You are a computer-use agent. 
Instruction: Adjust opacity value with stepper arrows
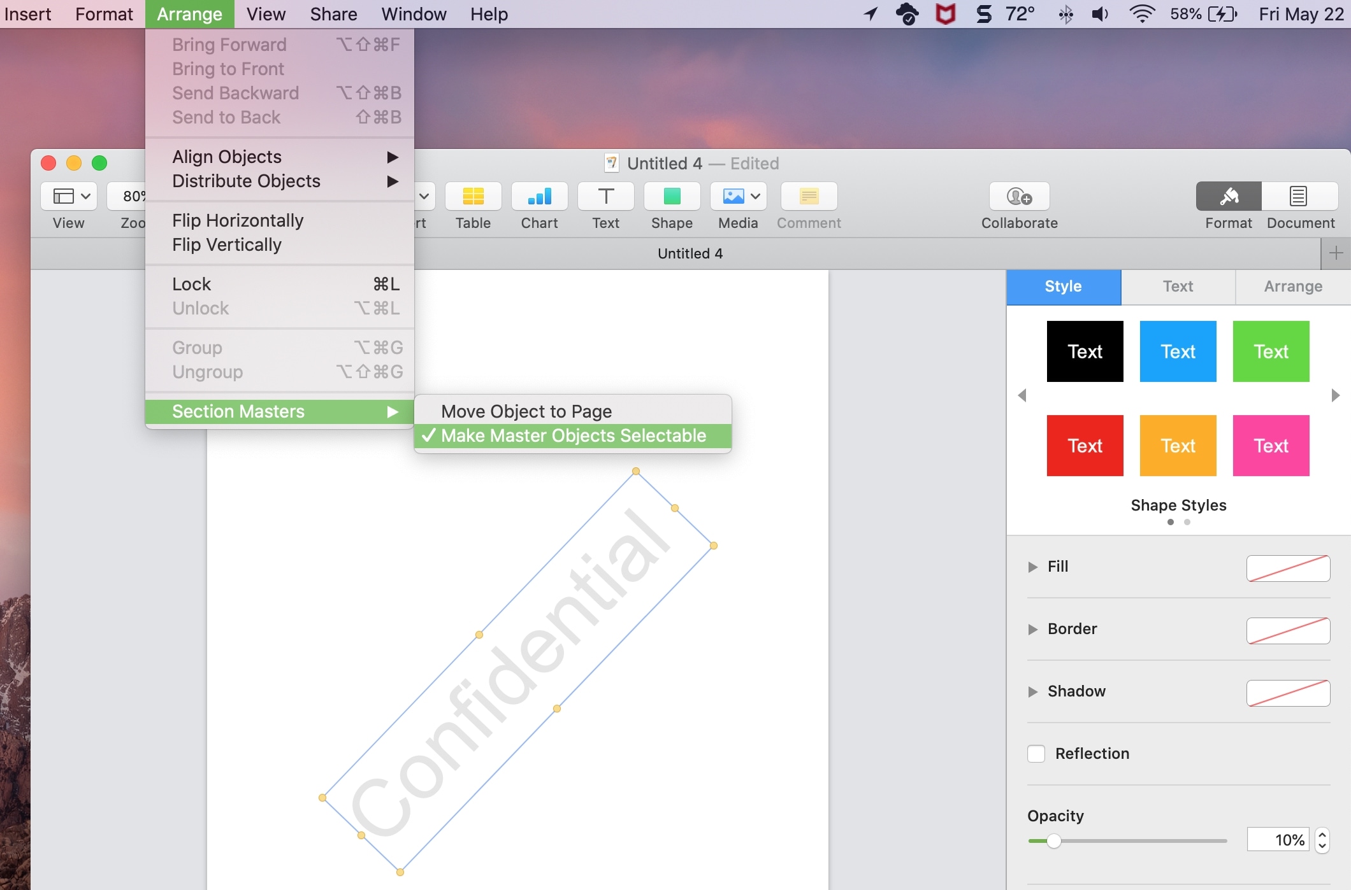coord(1322,840)
